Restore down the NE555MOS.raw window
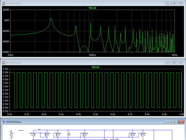This screenshot has height=140, width=186. (x=174, y=63)
